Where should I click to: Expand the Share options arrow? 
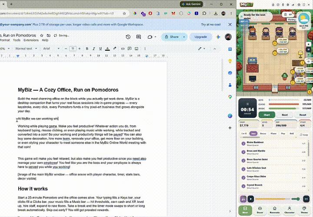184,37
